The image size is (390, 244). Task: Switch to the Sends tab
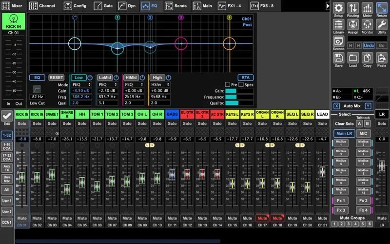click(175, 6)
